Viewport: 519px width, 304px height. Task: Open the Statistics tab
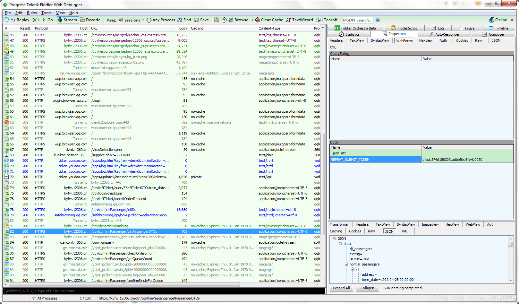349,34
